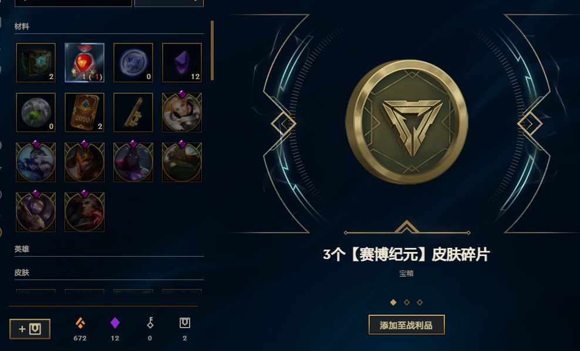Image resolution: width=580 pixels, height=351 pixels.
Task: Click the gold coin reward preview
Action: pos(407,121)
